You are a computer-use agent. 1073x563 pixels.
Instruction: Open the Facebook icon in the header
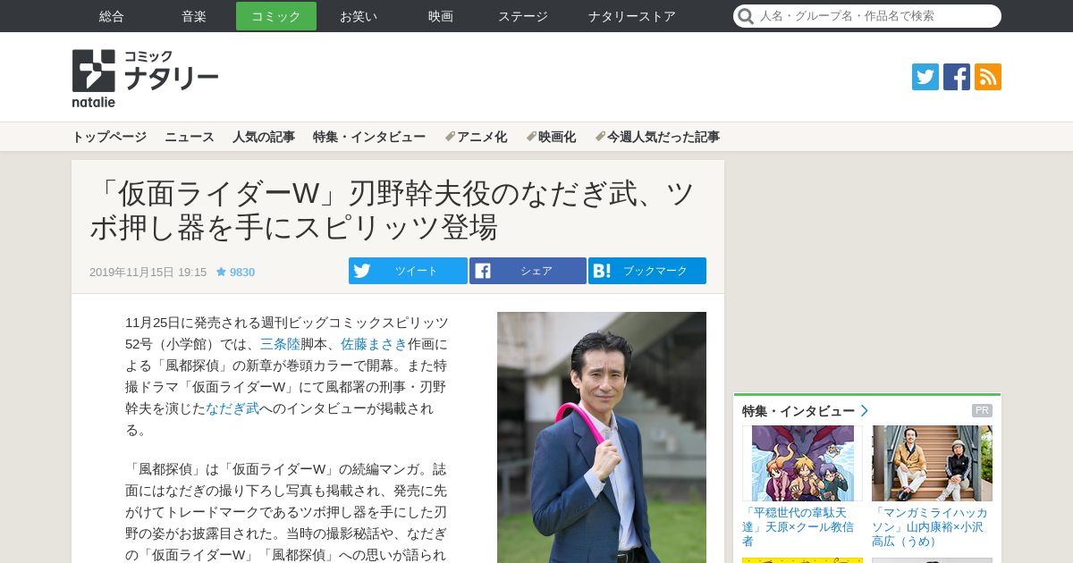pos(957,77)
